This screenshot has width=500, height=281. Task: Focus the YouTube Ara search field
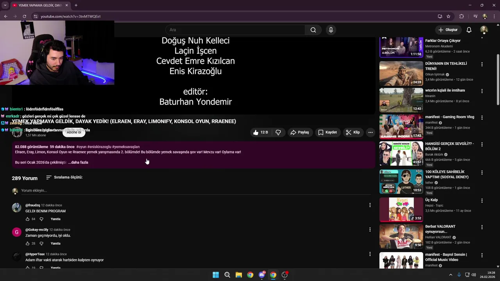coord(236,30)
